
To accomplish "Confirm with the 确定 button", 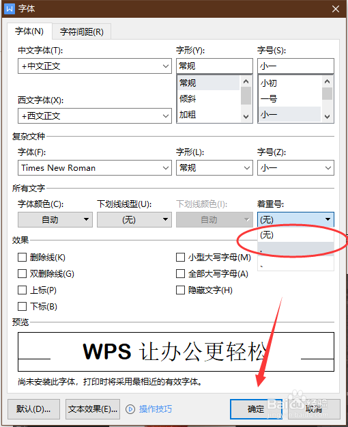I will point(256,409).
